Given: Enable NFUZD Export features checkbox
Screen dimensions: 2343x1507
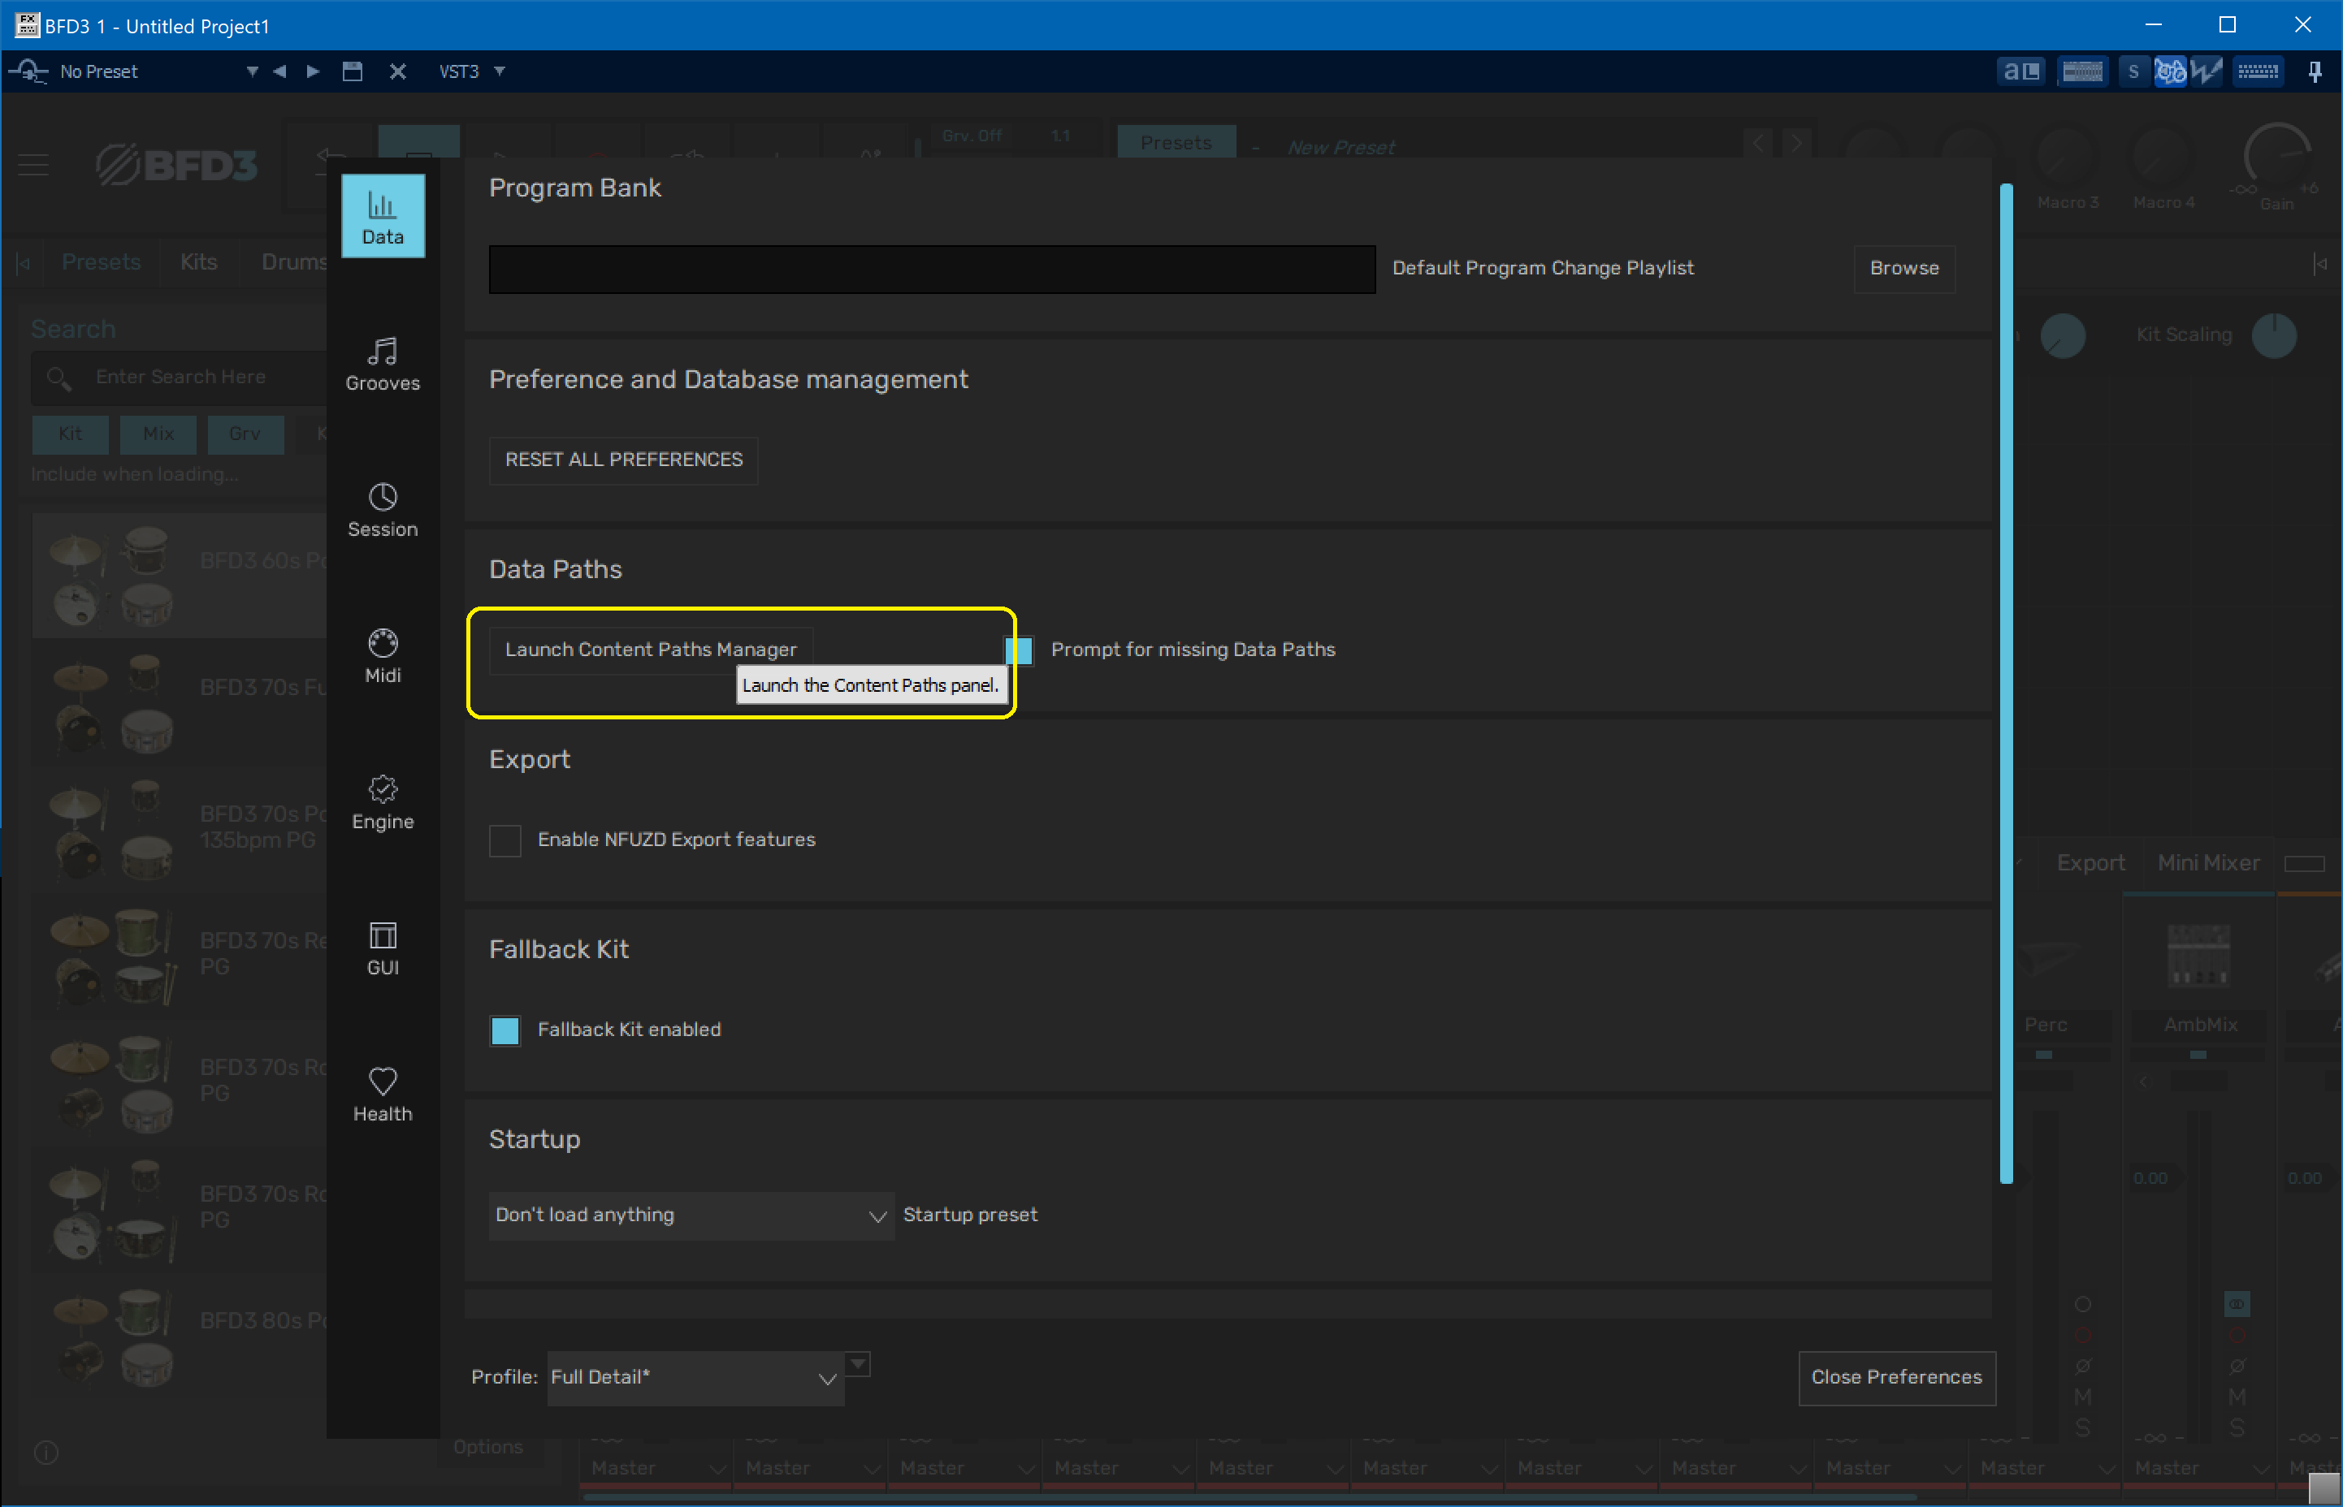Looking at the screenshot, I should (505, 840).
